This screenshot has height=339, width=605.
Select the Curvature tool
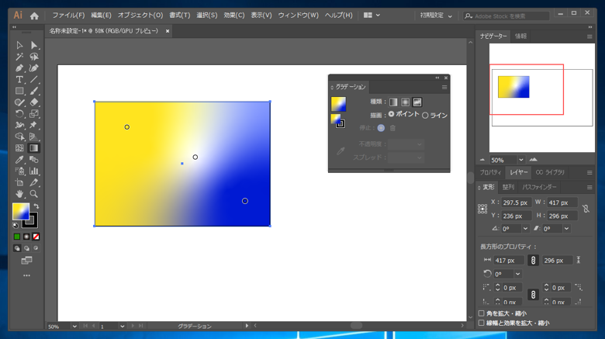[34, 68]
